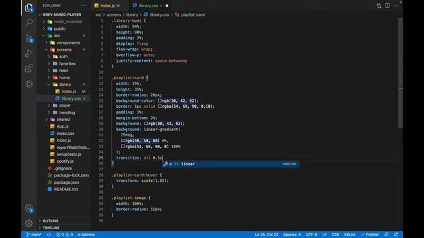The height and width of the screenshot is (238, 424).
Task: Change encoding via UTF-8 indicator
Action: tap(311, 235)
